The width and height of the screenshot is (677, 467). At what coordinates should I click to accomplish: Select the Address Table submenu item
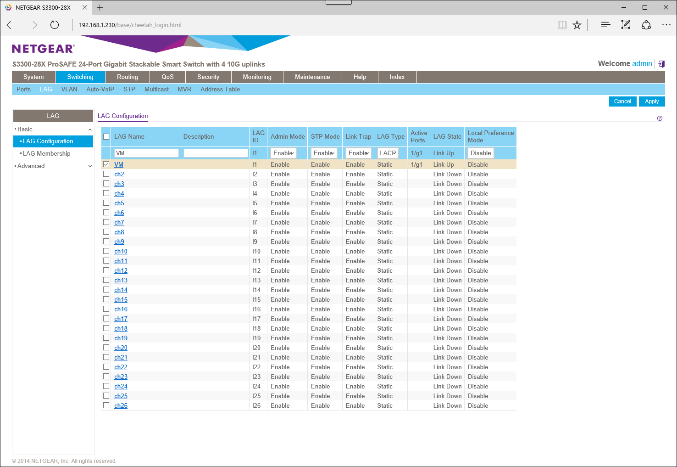point(220,90)
